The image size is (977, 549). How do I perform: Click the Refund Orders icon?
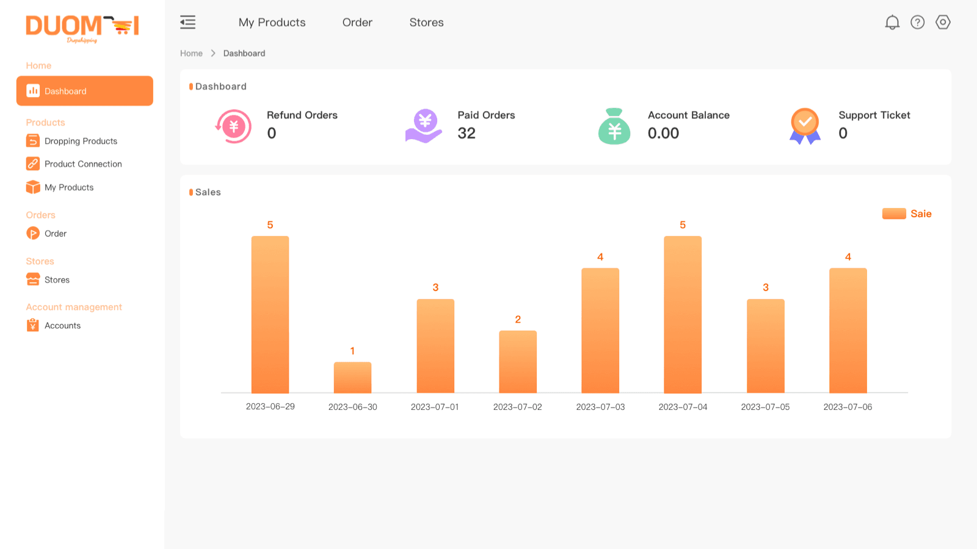click(233, 126)
